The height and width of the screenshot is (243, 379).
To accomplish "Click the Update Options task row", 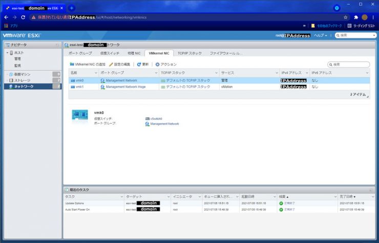I will (219, 204).
